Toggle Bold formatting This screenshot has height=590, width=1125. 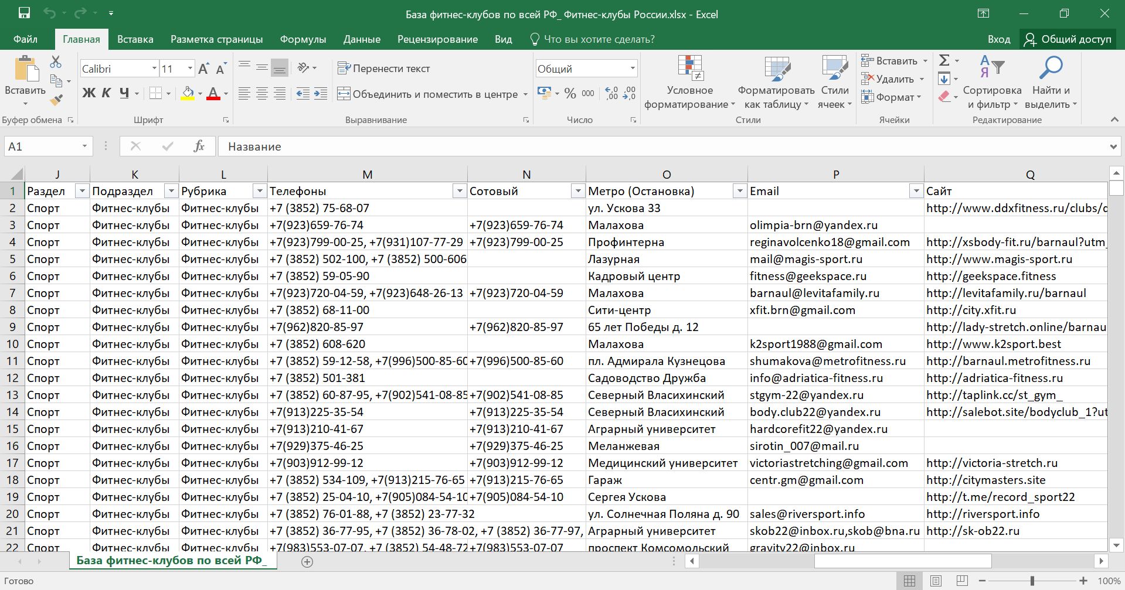89,93
